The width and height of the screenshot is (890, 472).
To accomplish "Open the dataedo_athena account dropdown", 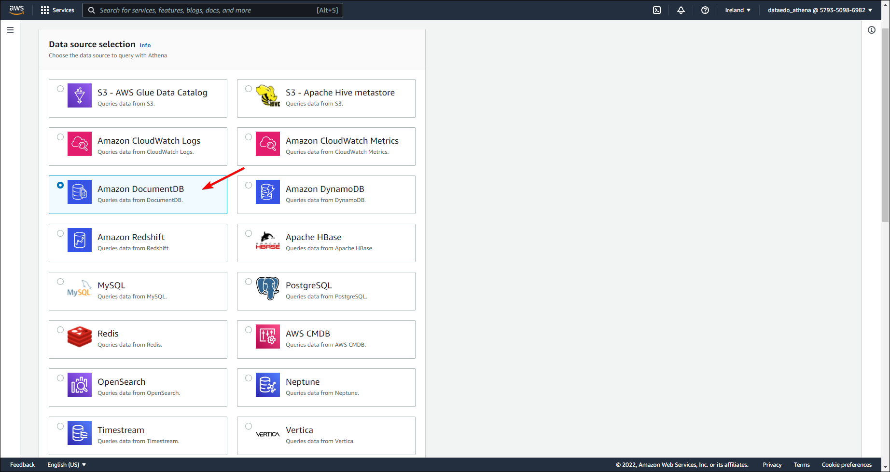I will coord(819,10).
